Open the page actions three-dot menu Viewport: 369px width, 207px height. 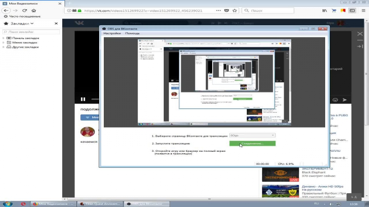218,11
